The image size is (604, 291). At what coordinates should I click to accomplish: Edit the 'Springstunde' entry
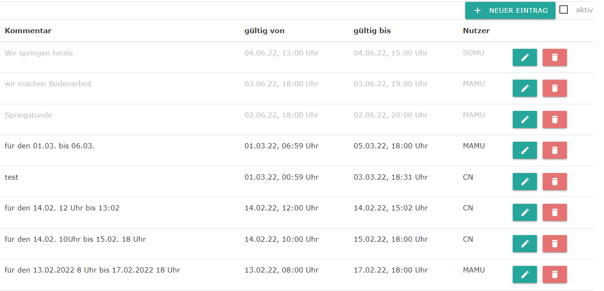click(x=525, y=119)
